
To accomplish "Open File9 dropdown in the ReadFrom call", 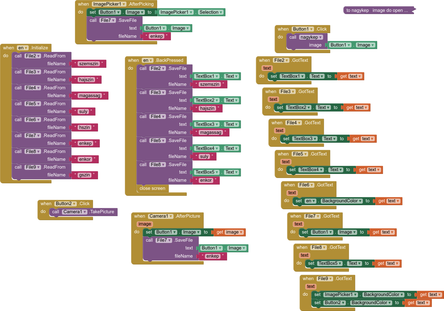I will 33,167.
